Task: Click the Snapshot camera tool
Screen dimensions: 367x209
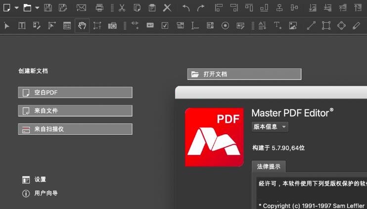Action: point(112,26)
